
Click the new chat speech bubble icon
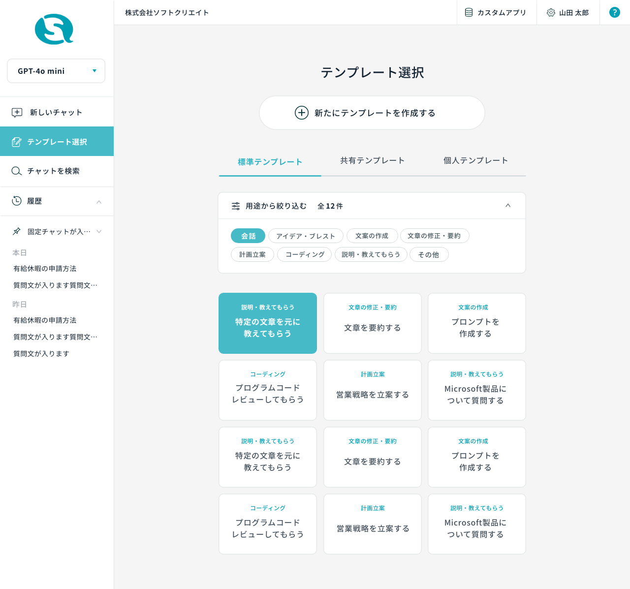click(x=17, y=113)
